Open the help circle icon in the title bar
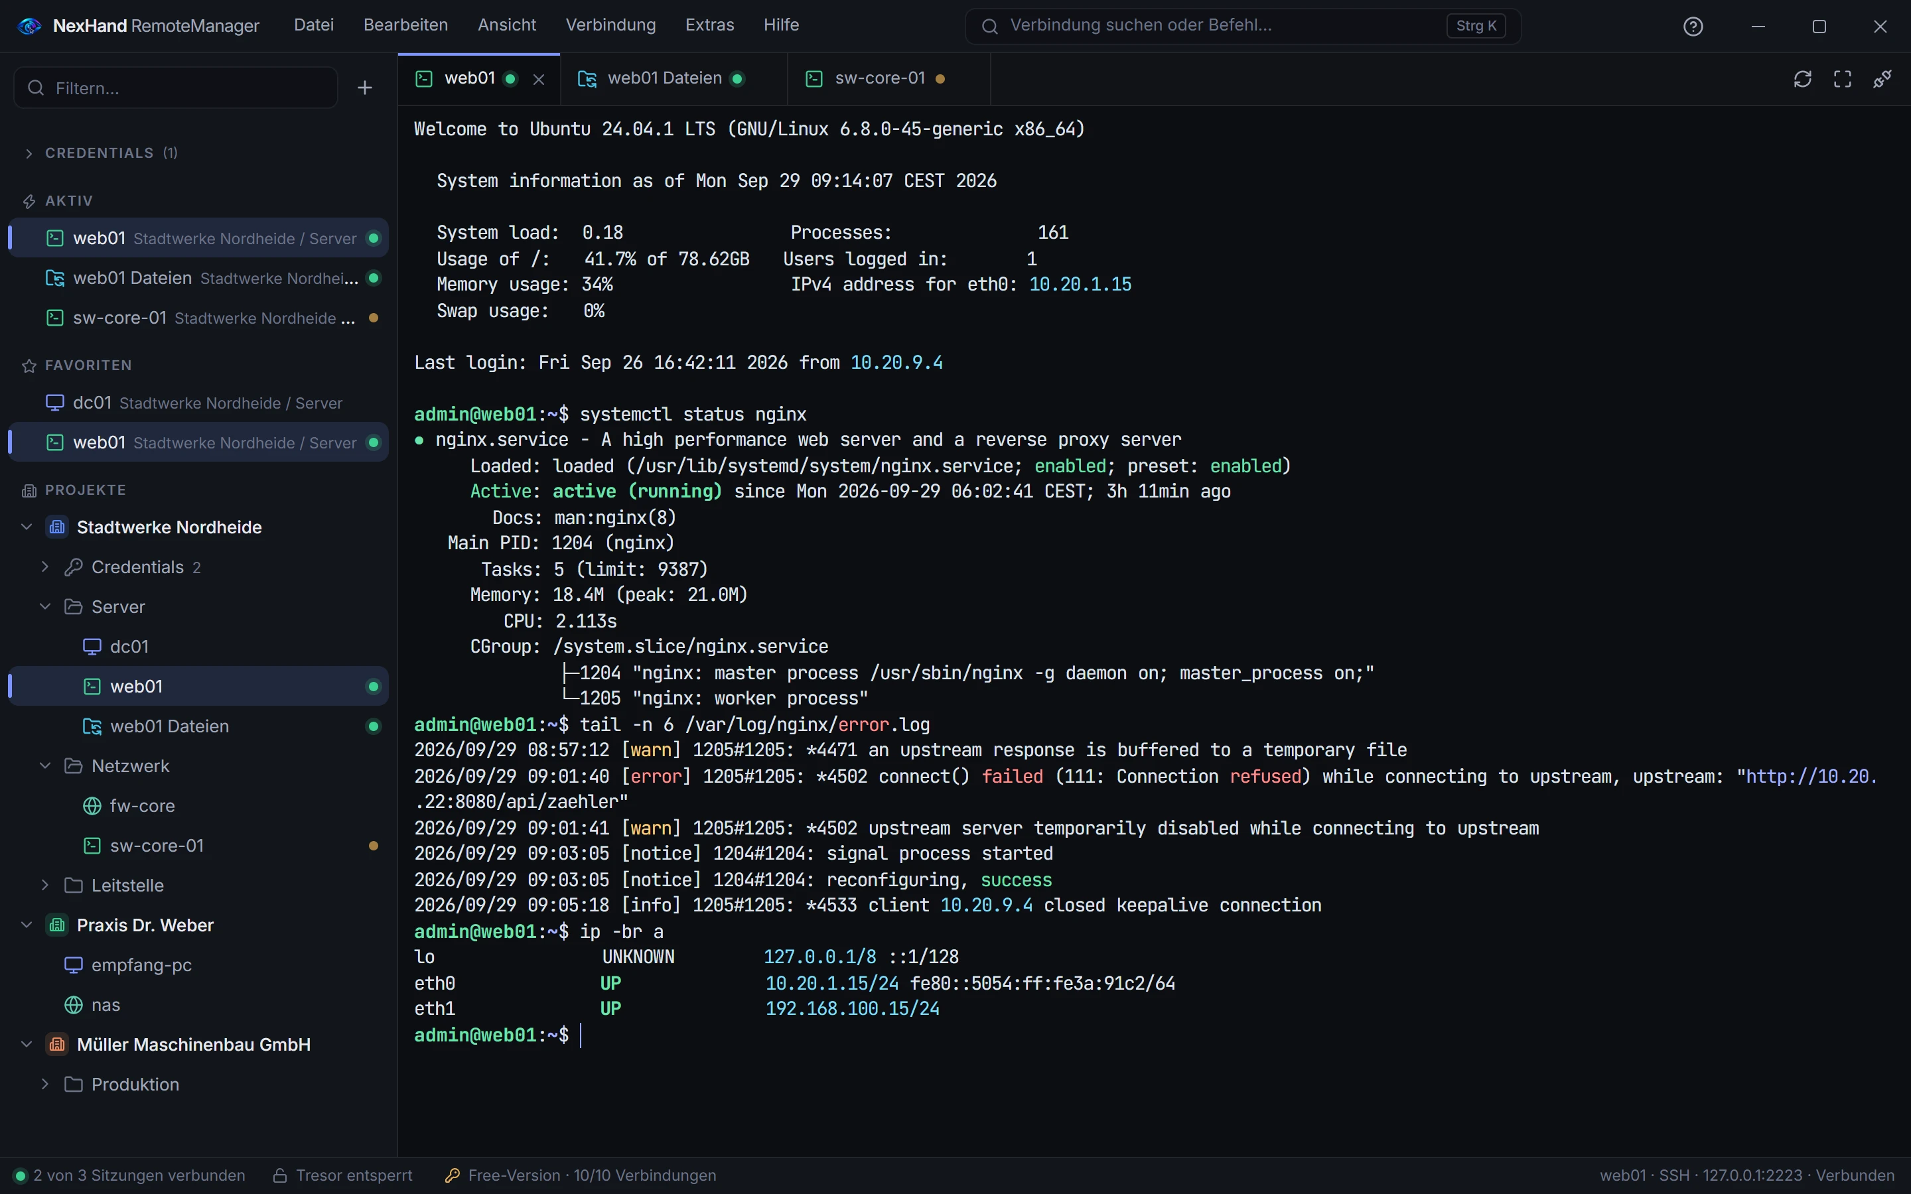Image resolution: width=1911 pixels, height=1194 pixels. 1693,26
